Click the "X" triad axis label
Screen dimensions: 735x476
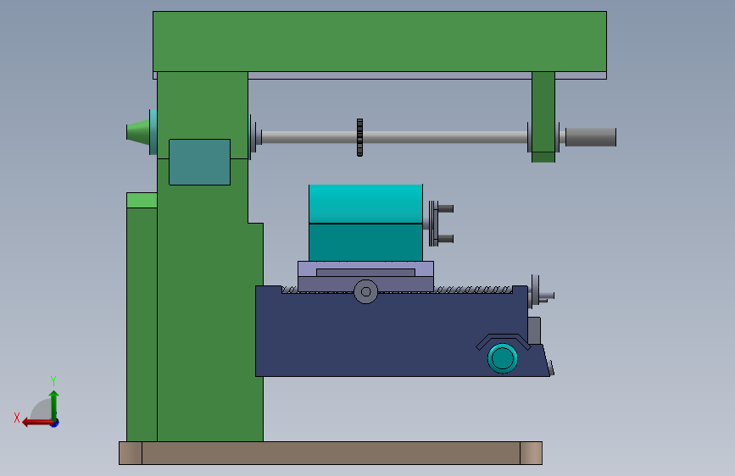click(17, 418)
